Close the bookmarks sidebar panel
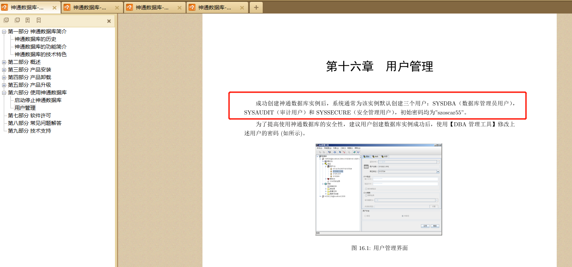 pos(109,21)
